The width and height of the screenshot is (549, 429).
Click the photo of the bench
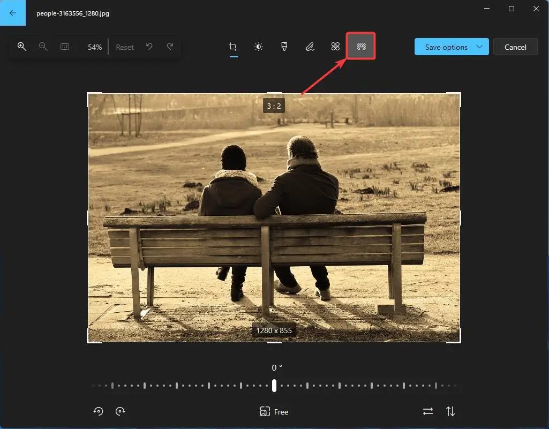274,218
